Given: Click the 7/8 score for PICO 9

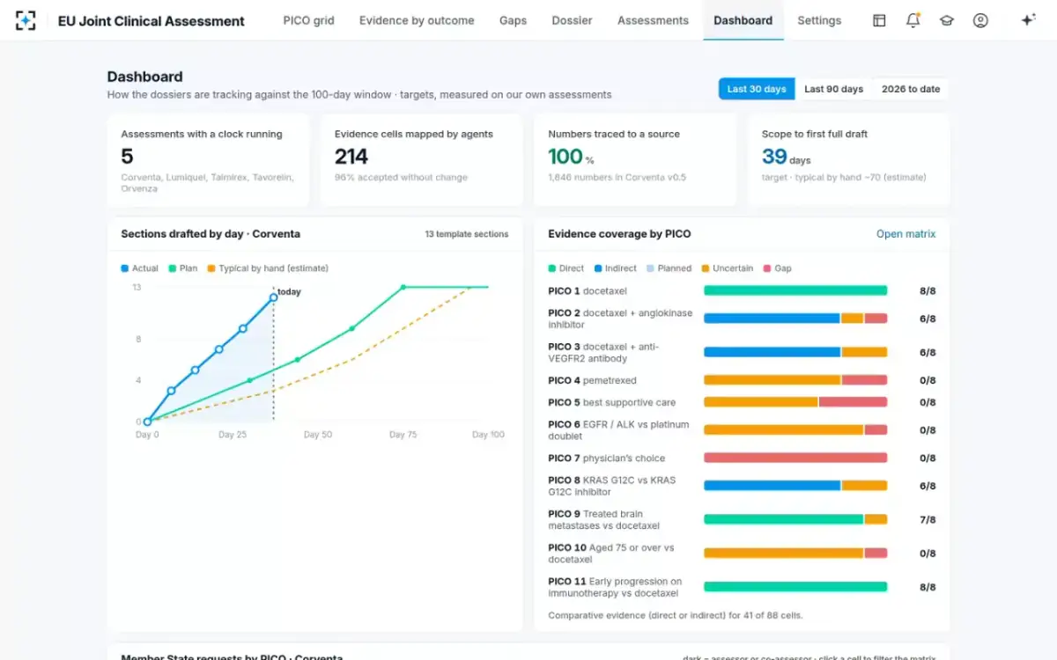Looking at the screenshot, I should pyautogui.click(x=928, y=520).
